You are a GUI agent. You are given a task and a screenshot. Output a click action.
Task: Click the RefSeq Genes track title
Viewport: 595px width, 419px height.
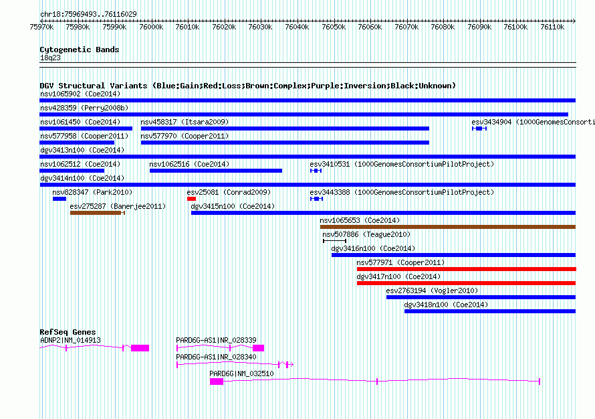[68, 332]
